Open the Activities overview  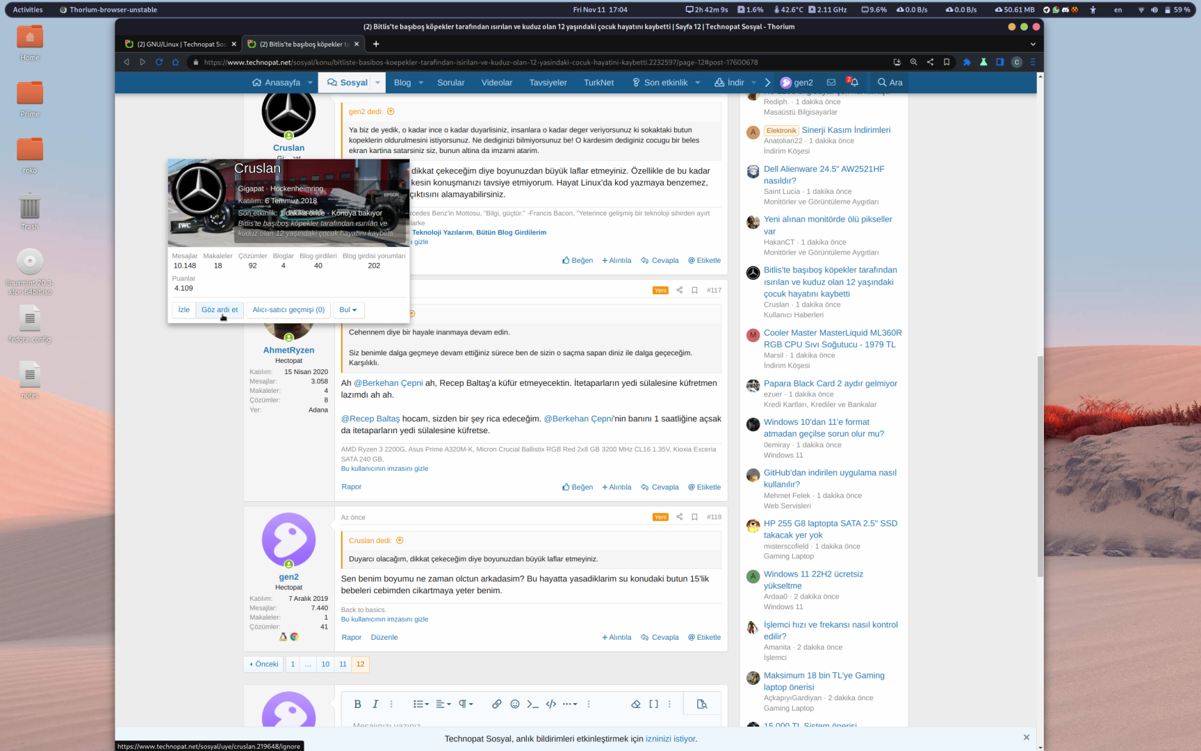28,10
